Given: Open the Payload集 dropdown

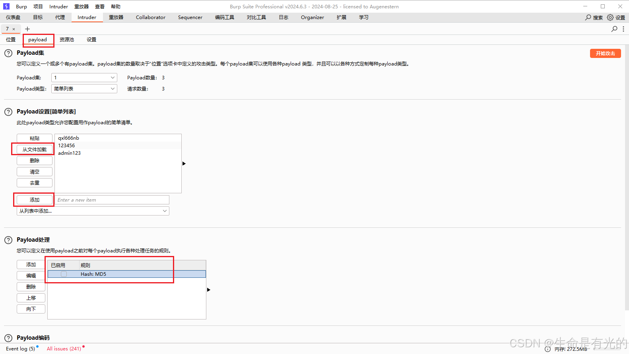Looking at the screenshot, I should point(84,78).
